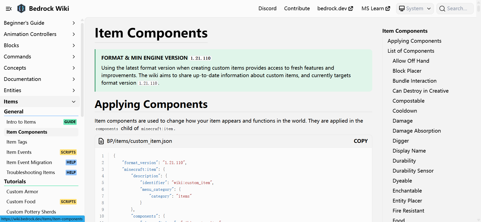The height and width of the screenshot is (222, 481).
Task: Expand the Entities sidebar section
Action: (74, 90)
